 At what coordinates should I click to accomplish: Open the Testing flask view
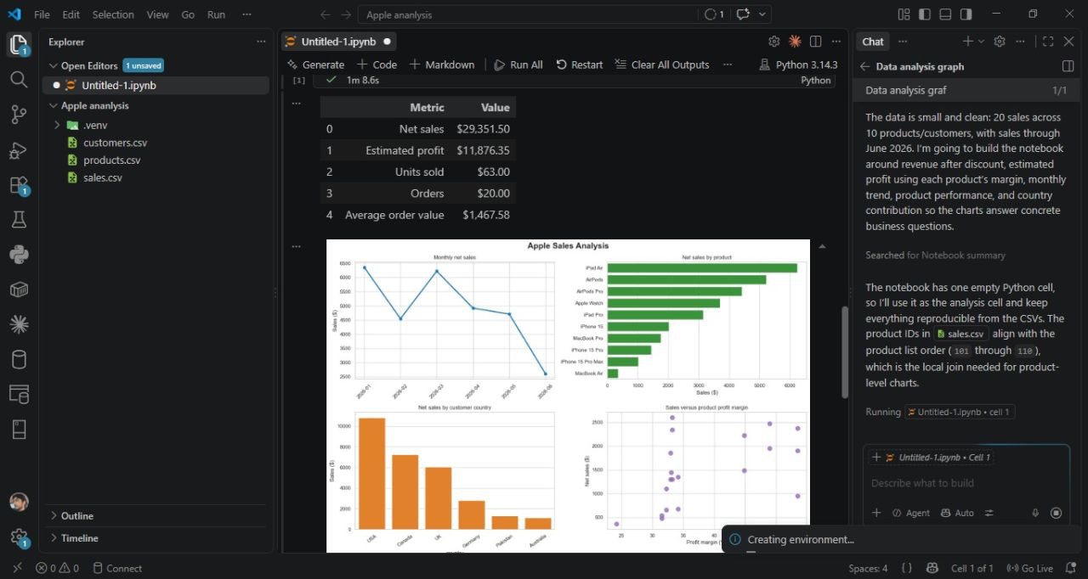click(19, 220)
